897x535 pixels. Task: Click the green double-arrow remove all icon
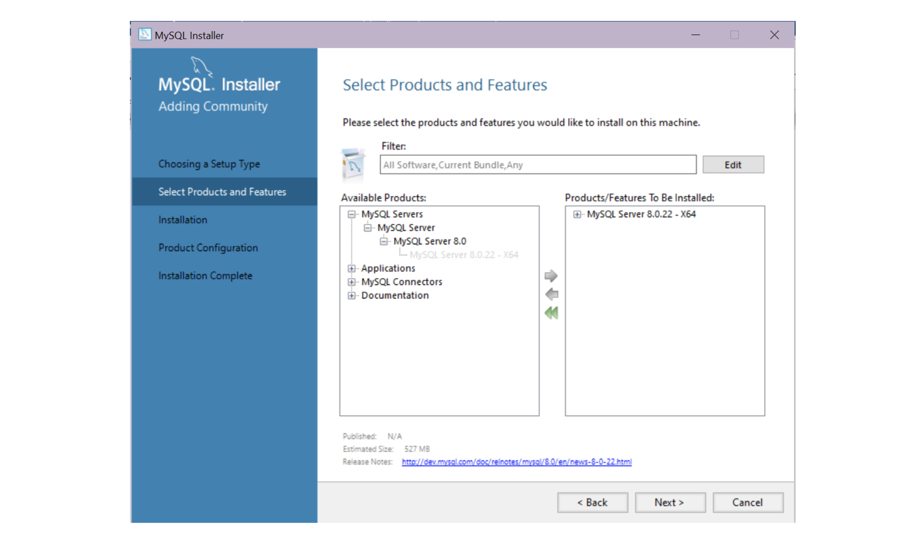[x=552, y=313]
